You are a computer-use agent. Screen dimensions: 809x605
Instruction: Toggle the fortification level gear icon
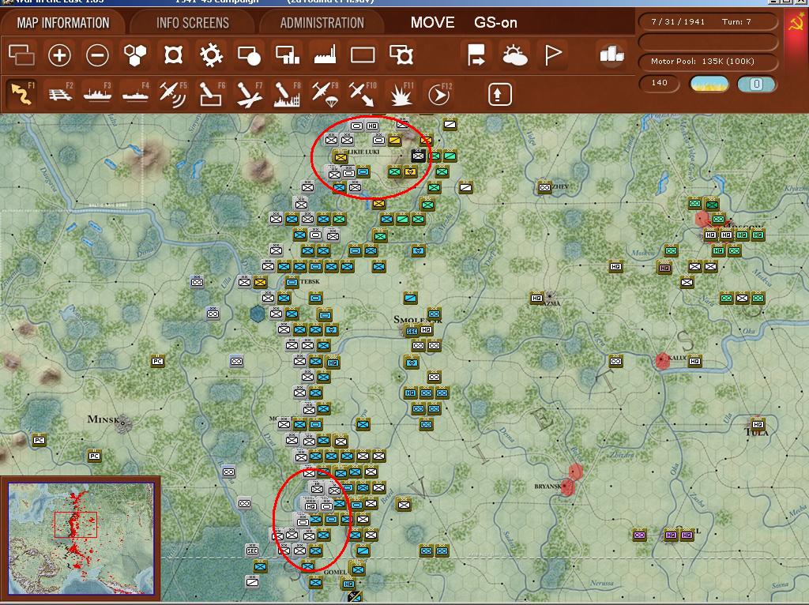tap(211, 54)
